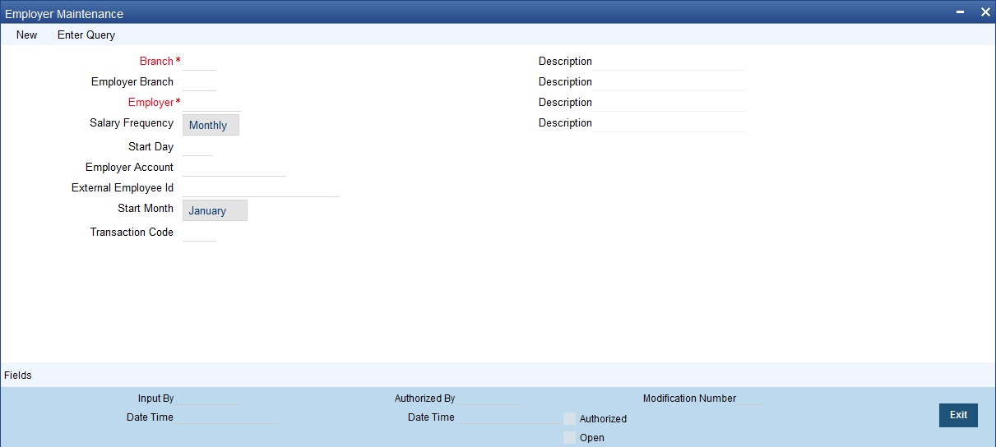Click the Input By field
The width and height of the screenshot is (996, 447).
[x=207, y=399]
